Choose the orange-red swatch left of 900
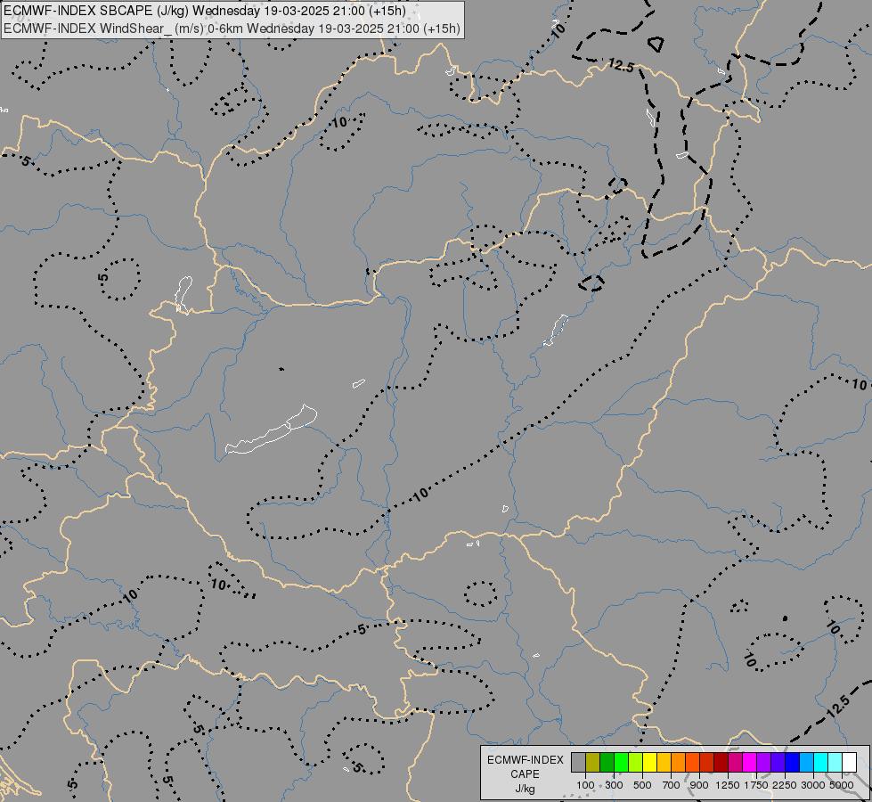Screen dimensions: 872x802 692,763
